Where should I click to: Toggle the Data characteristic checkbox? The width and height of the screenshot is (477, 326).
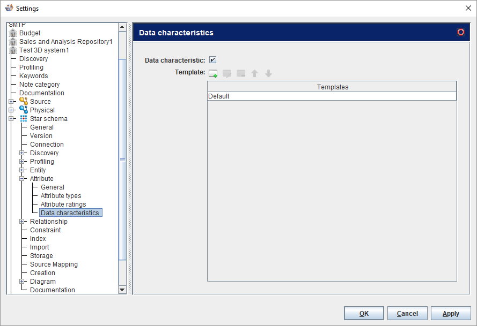pos(212,60)
